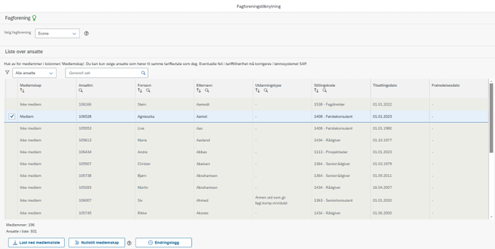
Task: Click the table scrollbar up arrow
Action: point(491,82)
